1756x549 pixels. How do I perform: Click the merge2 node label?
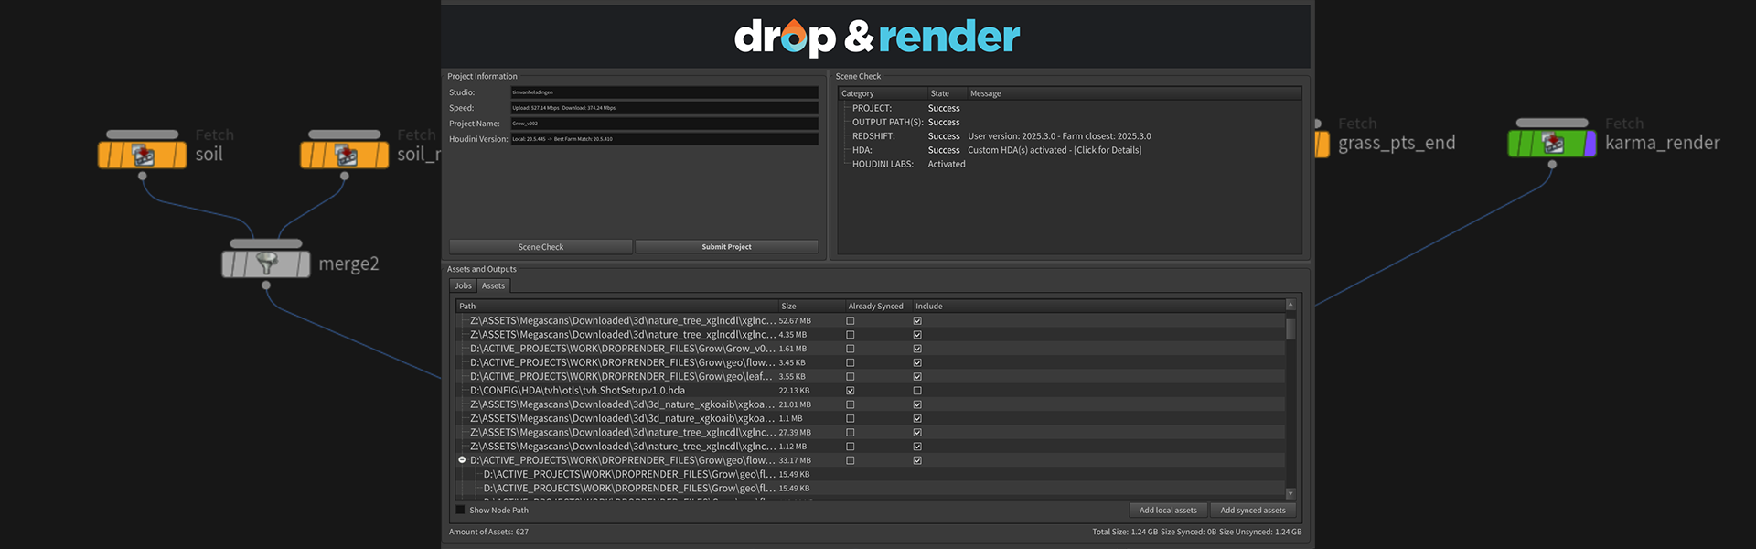[x=348, y=264]
